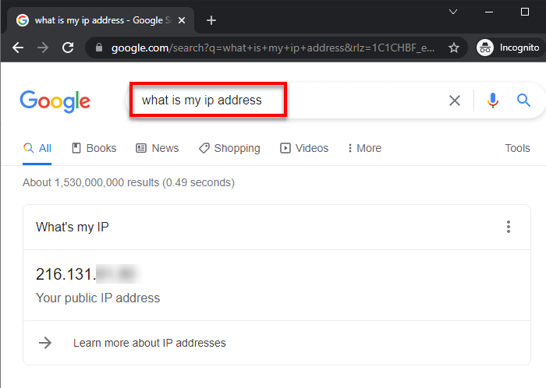Expand the More search categories menu
Screen dimensions: 546x388
(x=364, y=149)
